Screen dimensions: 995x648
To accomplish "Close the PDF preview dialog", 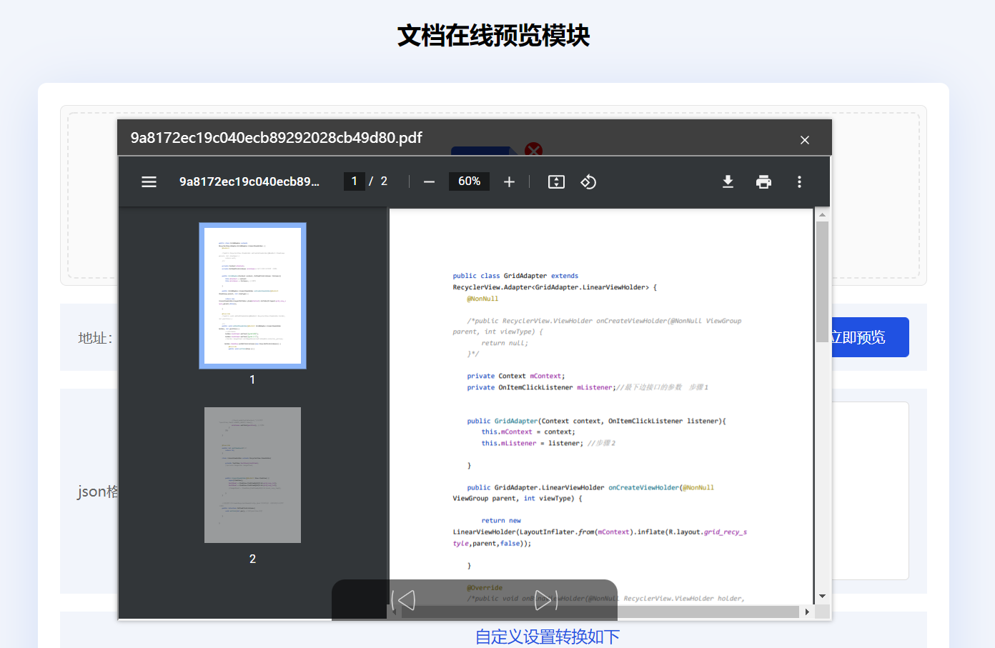I will (x=805, y=140).
